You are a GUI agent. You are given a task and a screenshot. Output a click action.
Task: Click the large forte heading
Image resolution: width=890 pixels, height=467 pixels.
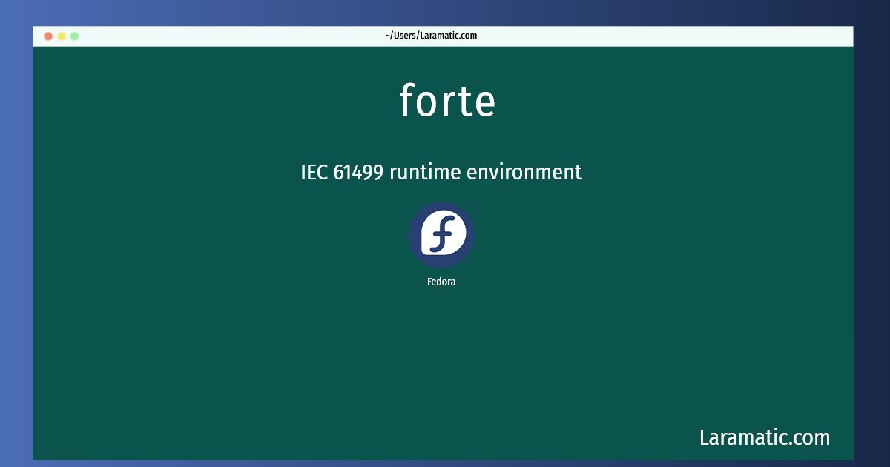[x=447, y=100]
